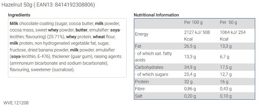Select the 0,10 g salt value
The image size is (259, 109).
(x=226, y=96)
